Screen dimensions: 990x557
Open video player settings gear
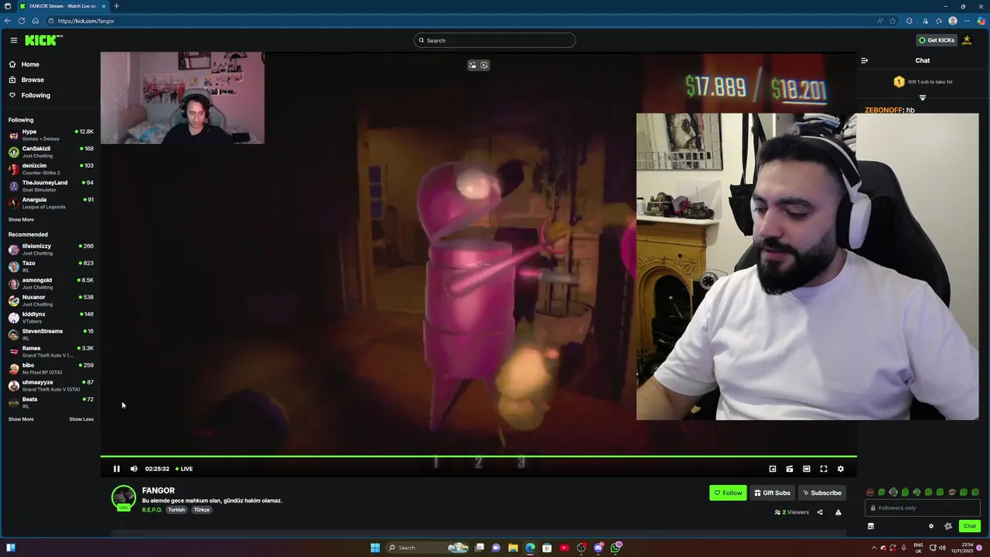tap(841, 469)
